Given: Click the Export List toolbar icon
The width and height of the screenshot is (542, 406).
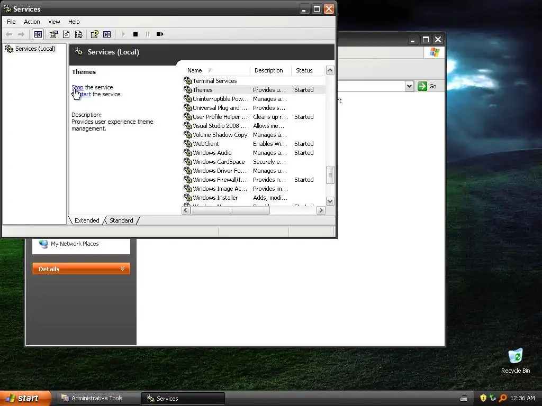Looking at the screenshot, I should click(x=78, y=34).
